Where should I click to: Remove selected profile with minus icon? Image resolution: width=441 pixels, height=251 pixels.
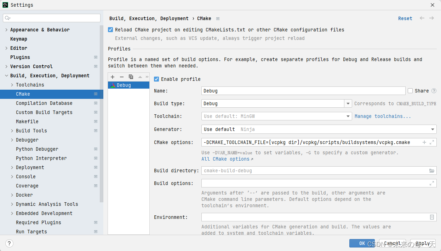122,77
